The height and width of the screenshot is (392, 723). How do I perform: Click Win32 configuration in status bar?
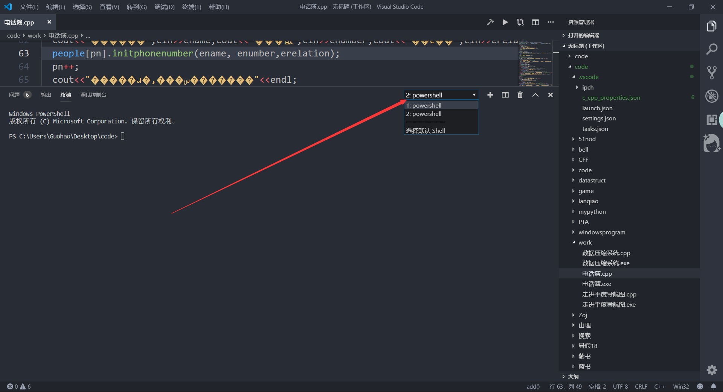pyautogui.click(x=681, y=386)
